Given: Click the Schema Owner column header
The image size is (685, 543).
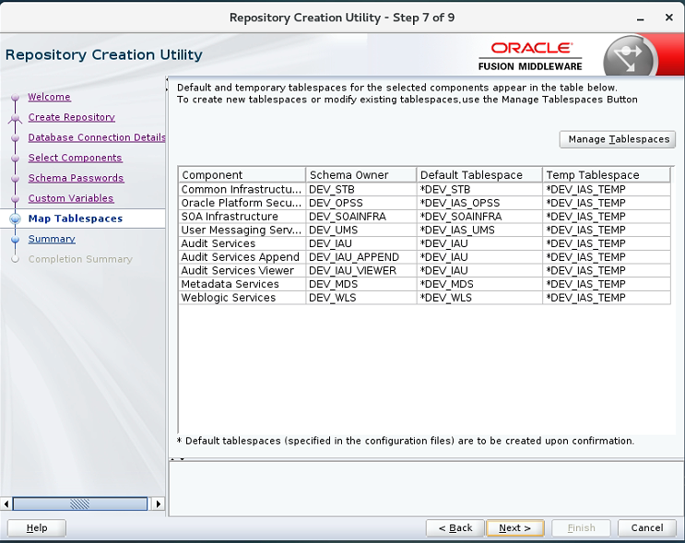Looking at the screenshot, I should pyautogui.click(x=361, y=175).
